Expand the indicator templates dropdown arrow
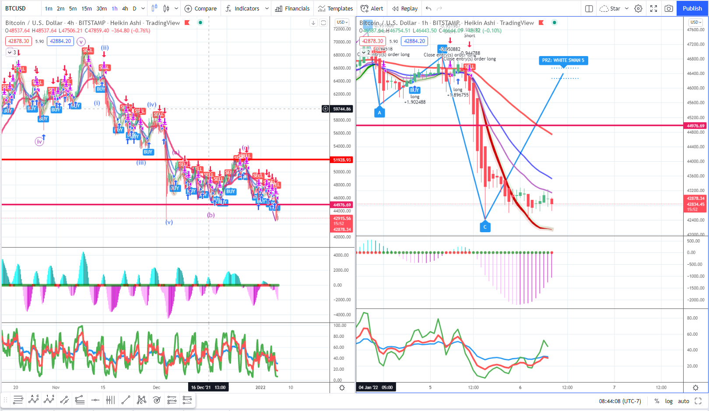Viewport: 709px width, 411px height. click(x=267, y=8)
